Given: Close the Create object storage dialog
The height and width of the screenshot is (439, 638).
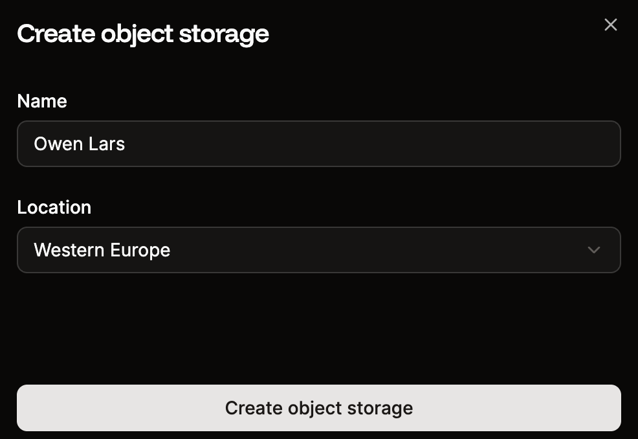Looking at the screenshot, I should [x=610, y=25].
